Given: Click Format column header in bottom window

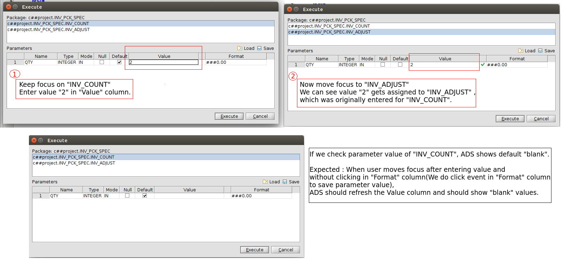Looking at the screenshot, I should click(261, 190).
